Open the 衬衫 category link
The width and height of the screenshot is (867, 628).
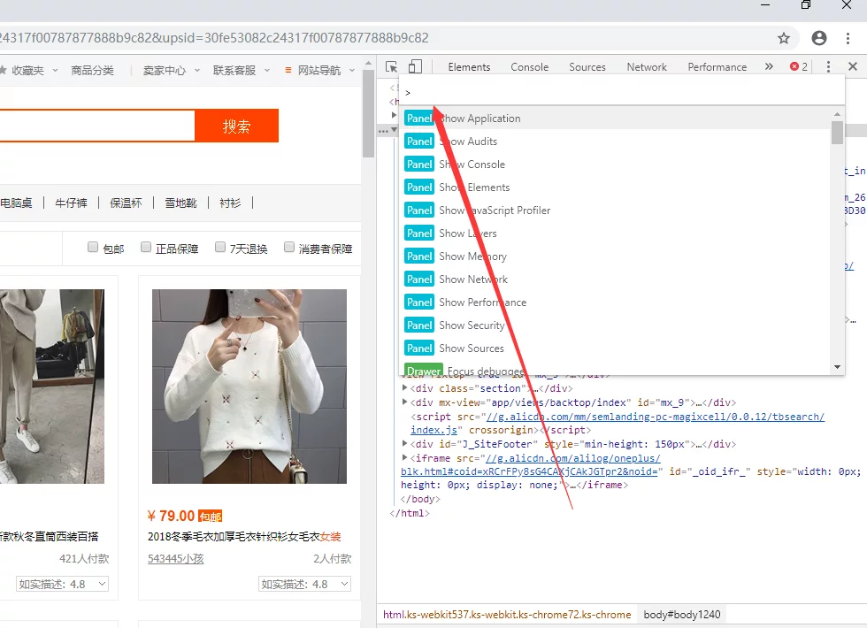230,203
